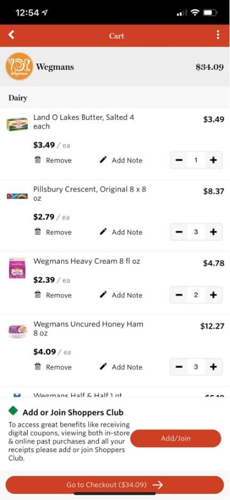Go to Checkout with $34.09 total
This screenshot has height=500, width=230.
click(114, 485)
